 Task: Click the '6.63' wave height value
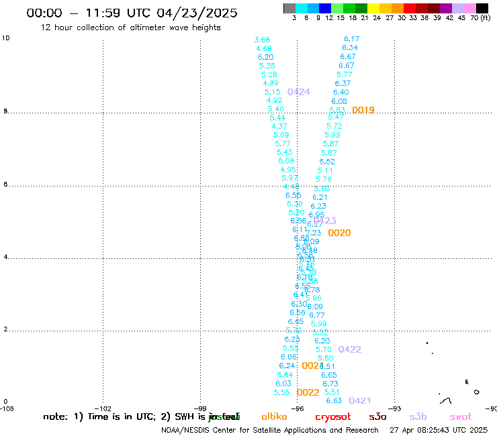334,401
